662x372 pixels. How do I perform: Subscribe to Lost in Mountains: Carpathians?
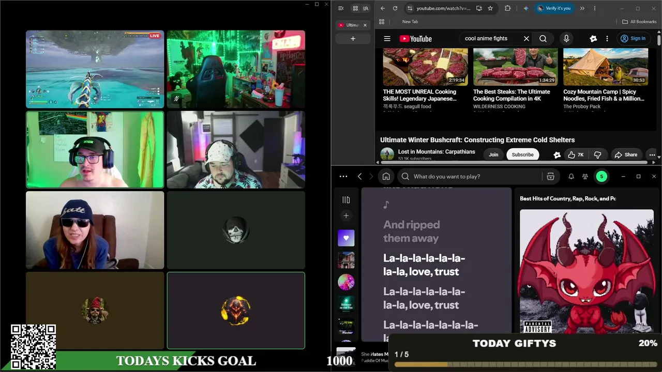(x=522, y=154)
